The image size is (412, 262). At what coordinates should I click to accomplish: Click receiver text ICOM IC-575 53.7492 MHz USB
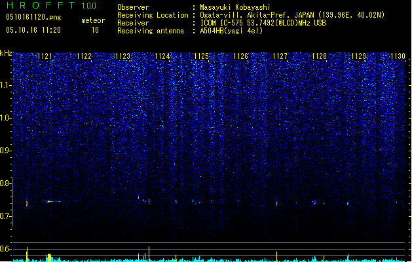point(263,23)
